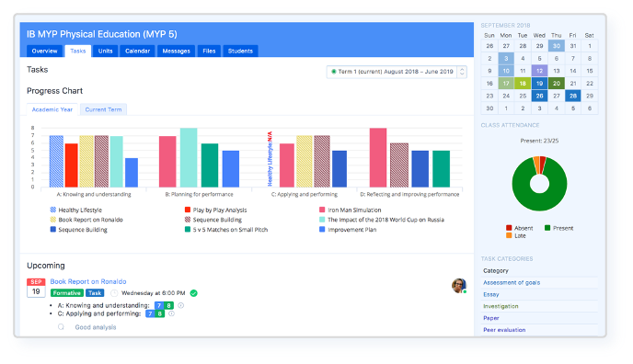
Task: Click the info icon after Applying and performing score
Action: click(x=171, y=313)
